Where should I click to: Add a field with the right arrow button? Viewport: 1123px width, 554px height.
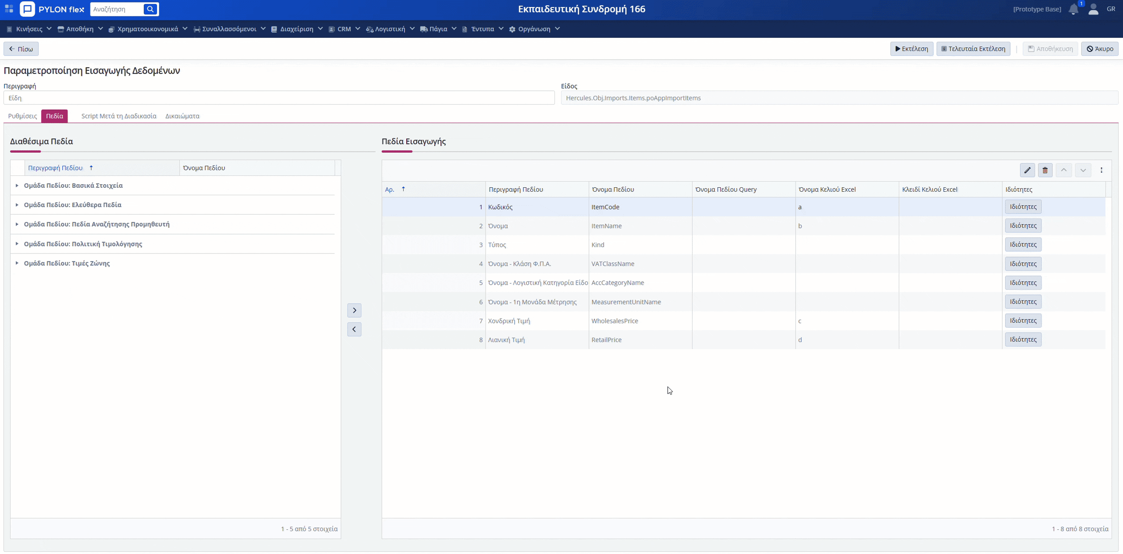354,310
